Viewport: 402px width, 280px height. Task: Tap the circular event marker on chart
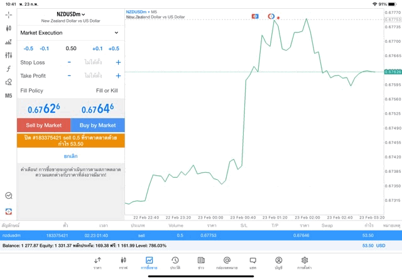pyautogui.click(x=271, y=16)
